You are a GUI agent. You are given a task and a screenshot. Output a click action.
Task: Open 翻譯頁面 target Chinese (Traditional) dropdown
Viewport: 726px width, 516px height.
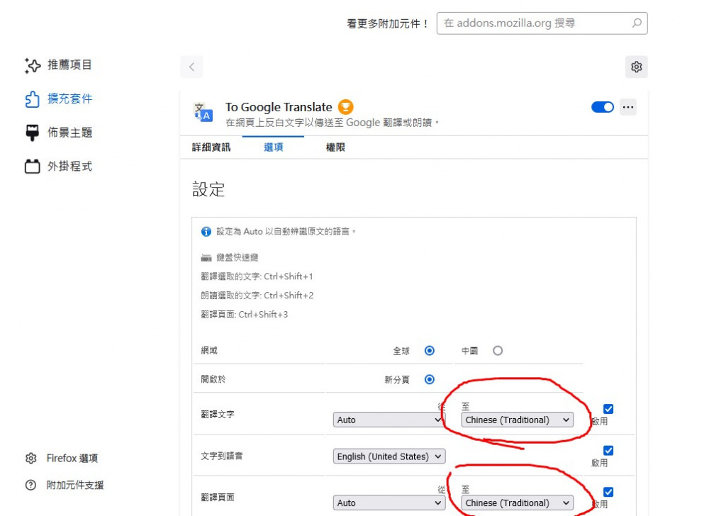(x=517, y=503)
